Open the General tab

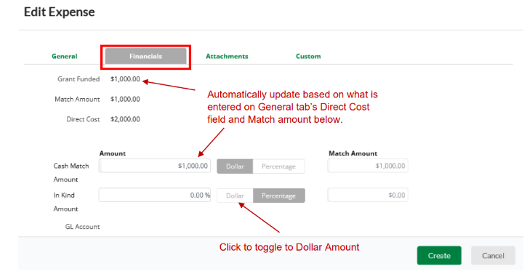64,56
